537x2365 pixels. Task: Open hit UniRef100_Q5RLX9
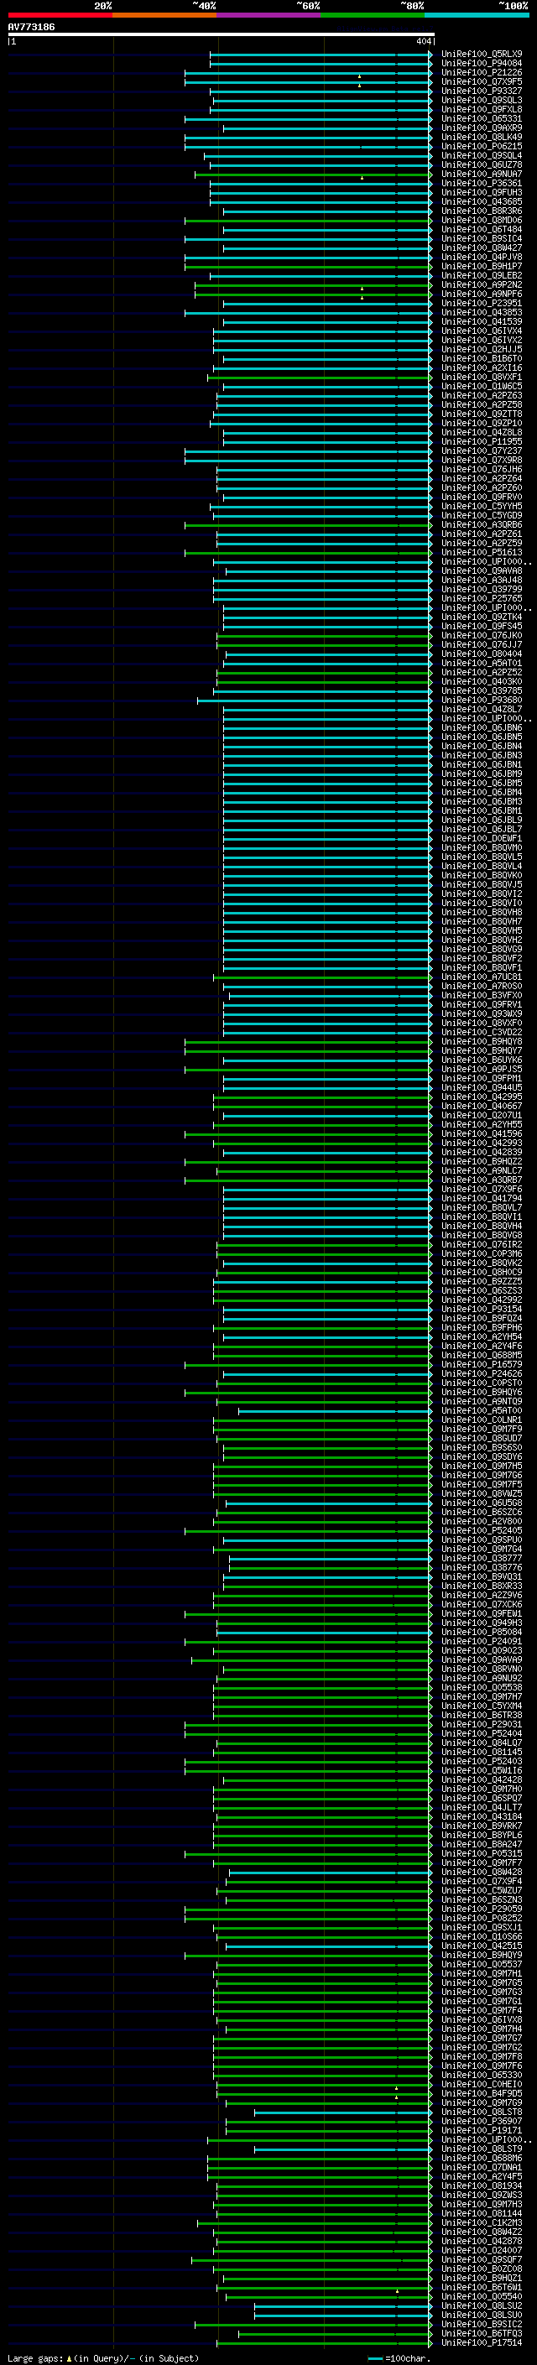click(x=481, y=55)
